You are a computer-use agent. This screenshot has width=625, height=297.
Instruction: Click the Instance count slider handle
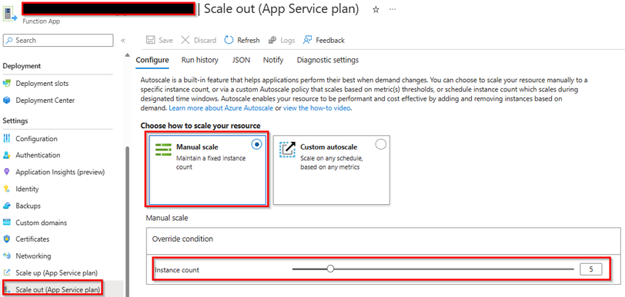[x=330, y=269]
